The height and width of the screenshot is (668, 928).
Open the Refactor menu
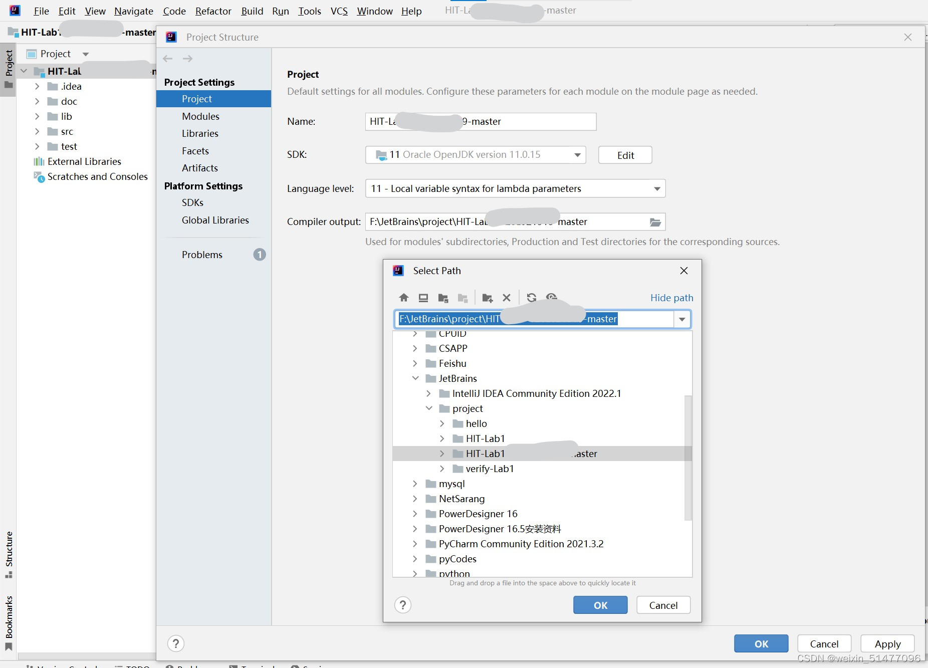(213, 11)
